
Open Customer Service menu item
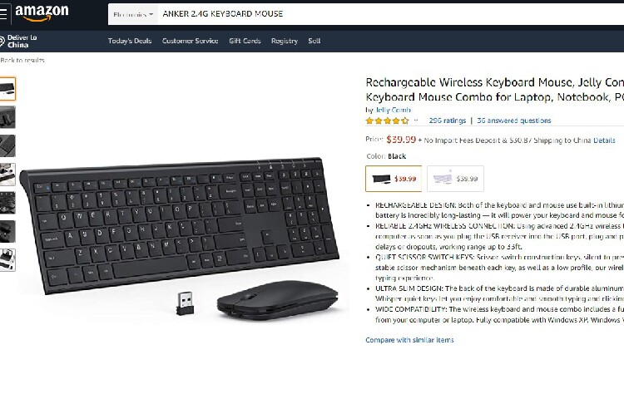click(191, 41)
